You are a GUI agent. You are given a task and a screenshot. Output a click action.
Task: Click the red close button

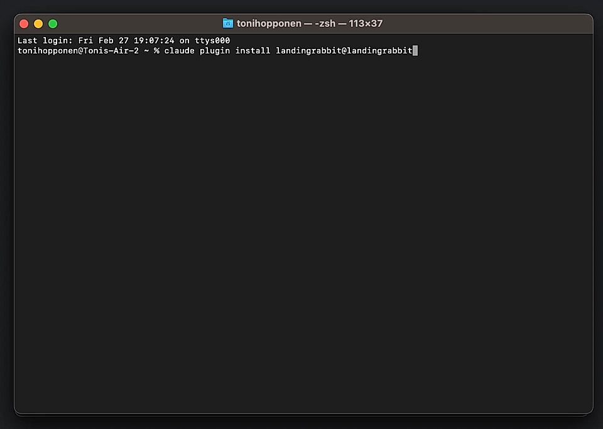(x=23, y=23)
